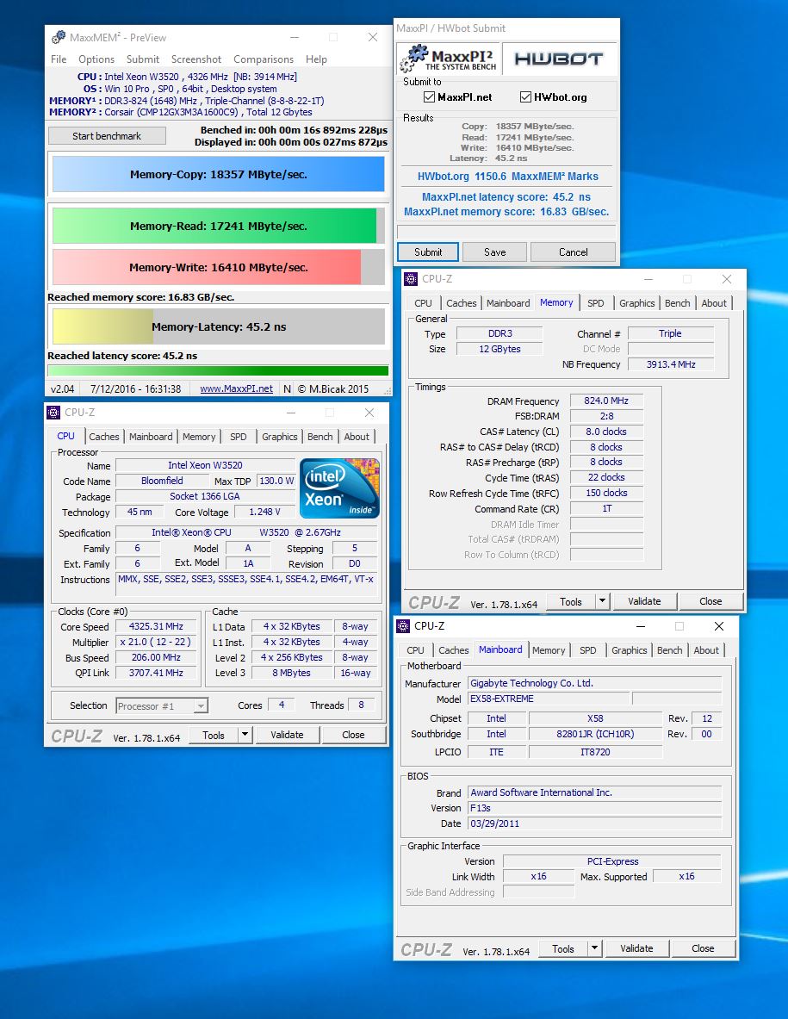Image resolution: width=788 pixels, height=1019 pixels.
Task: Open Tools dropdown arrow in CPU-Z Memory window
Action: coord(602,601)
